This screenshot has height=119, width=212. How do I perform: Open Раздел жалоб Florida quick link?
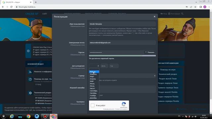point(168,92)
